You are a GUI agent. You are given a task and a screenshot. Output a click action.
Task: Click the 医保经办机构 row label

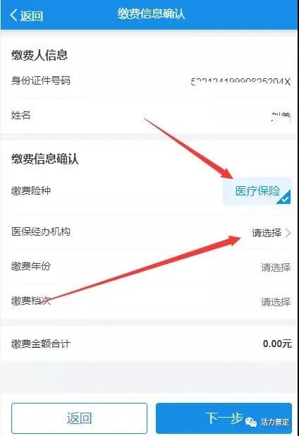(x=41, y=231)
